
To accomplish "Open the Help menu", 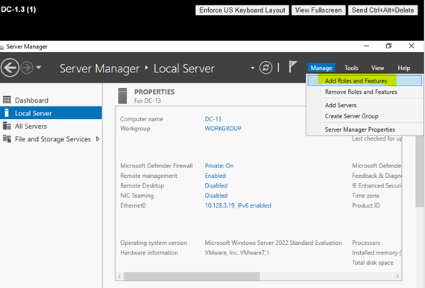I will coord(404,68).
